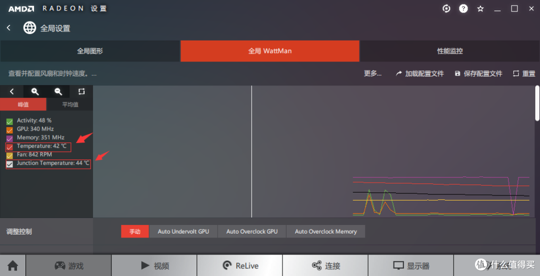Open 视频 video section
The image size is (540, 276).
click(x=154, y=265)
